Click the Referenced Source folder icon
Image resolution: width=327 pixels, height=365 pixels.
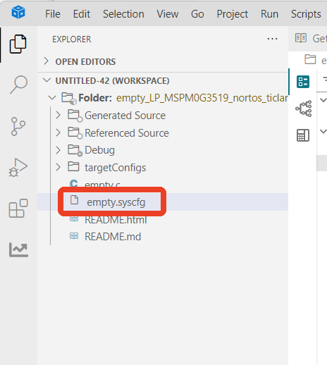pos(75,132)
